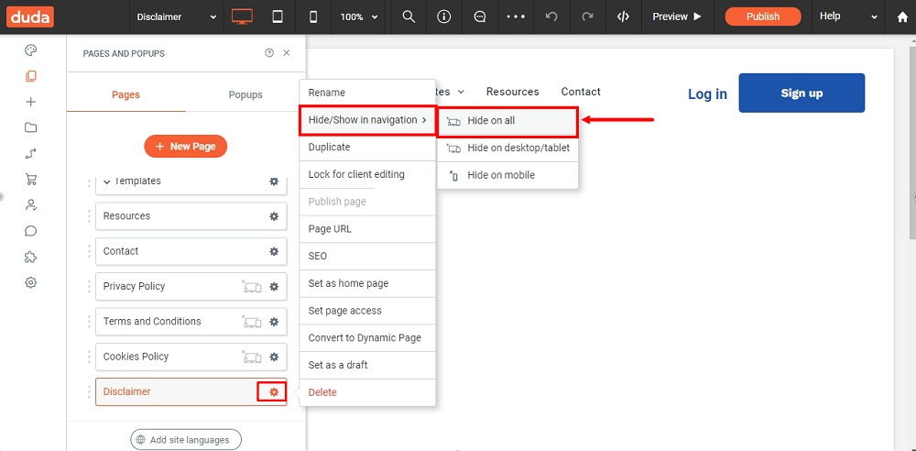Select Lock for client editing
The height and width of the screenshot is (451, 916).
(367, 174)
